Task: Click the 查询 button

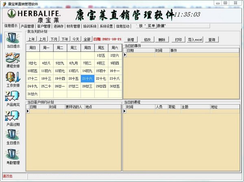Action: [212, 40]
